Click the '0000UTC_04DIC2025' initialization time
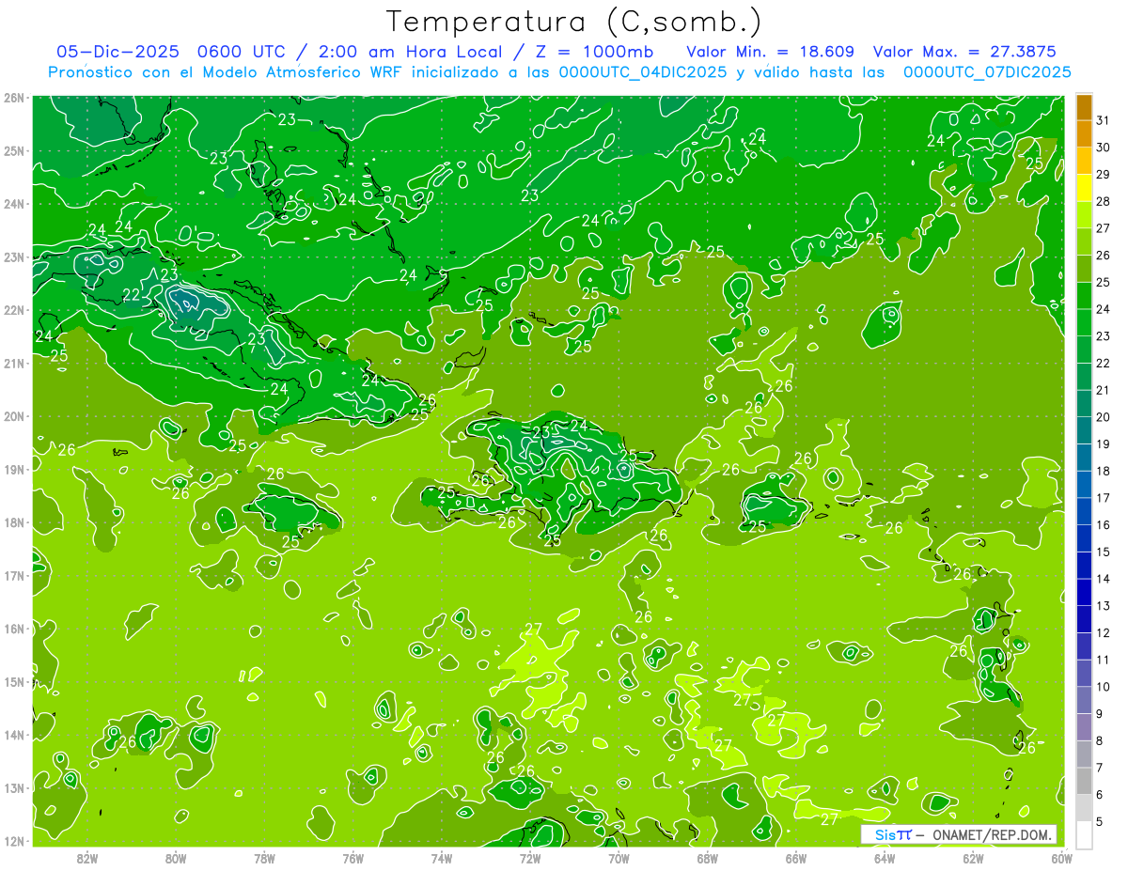The width and height of the screenshot is (1128, 871). (645, 72)
